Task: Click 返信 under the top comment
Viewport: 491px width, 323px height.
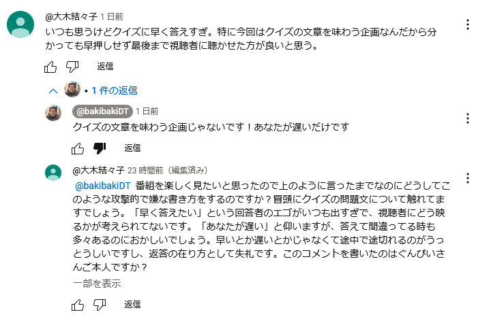Action: (x=105, y=66)
